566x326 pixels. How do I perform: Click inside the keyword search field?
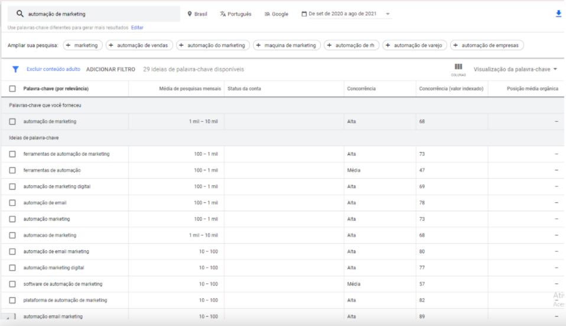click(94, 14)
